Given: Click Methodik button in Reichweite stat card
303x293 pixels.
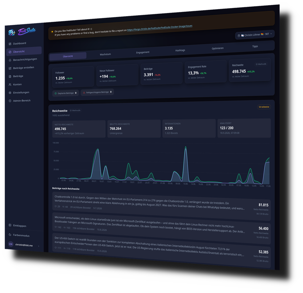Looking at the screenshot, I should 261,64.
